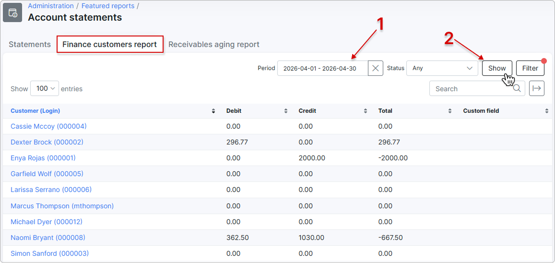The image size is (555, 263).
Task: Open the Receivables aging report tab
Action: (214, 44)
